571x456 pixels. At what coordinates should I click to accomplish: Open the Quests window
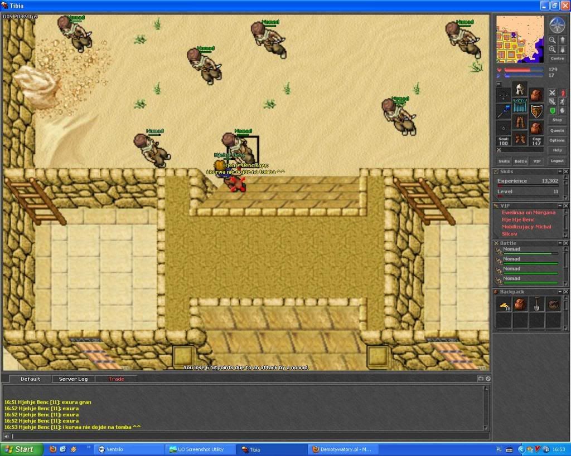coord(557,130)
